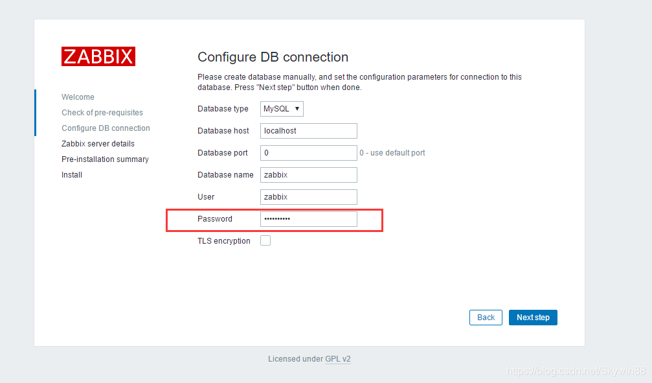Select the Database name field
The image size is (652, 383).
tap(309, 175)
